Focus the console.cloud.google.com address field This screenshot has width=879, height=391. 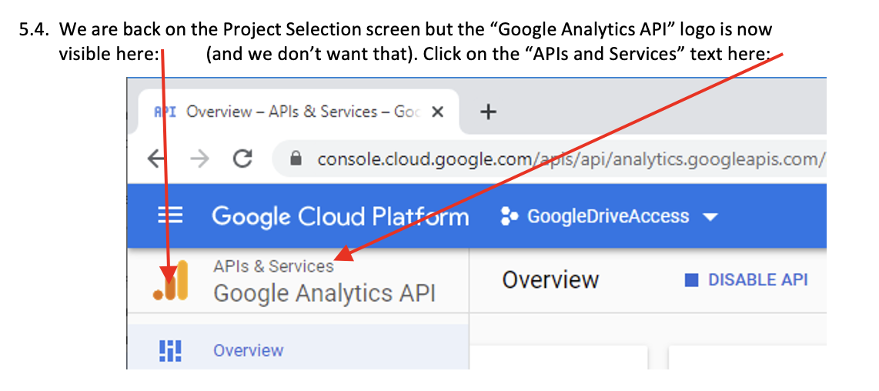coord(570,159)
